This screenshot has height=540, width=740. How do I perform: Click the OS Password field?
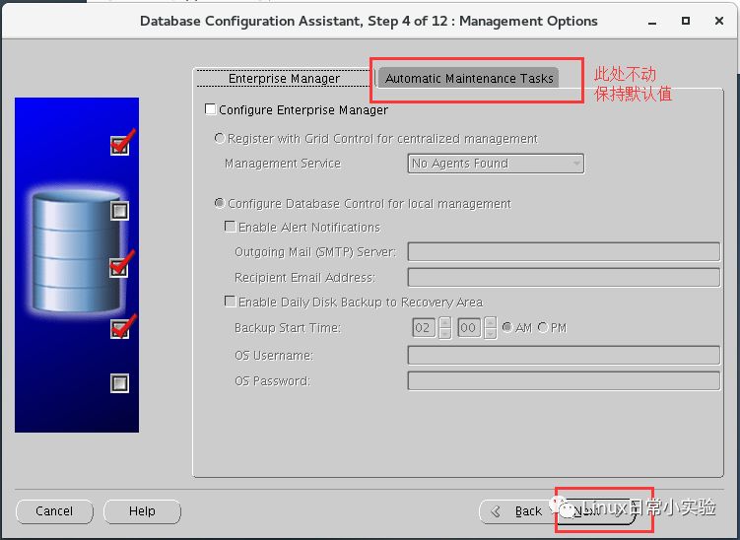click(564, 380)
